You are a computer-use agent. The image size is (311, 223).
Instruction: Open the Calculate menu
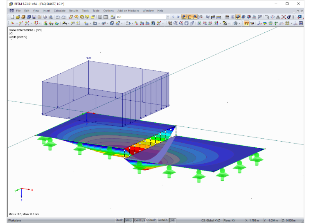point(59,11)
